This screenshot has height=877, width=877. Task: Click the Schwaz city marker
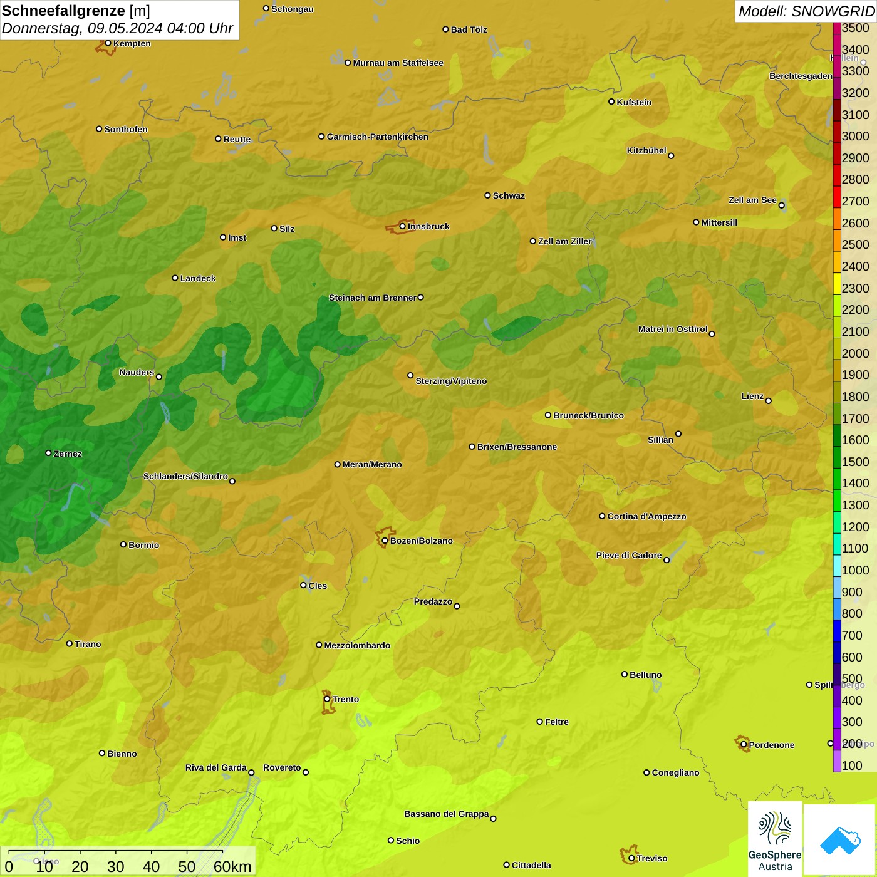pos(487,195)
